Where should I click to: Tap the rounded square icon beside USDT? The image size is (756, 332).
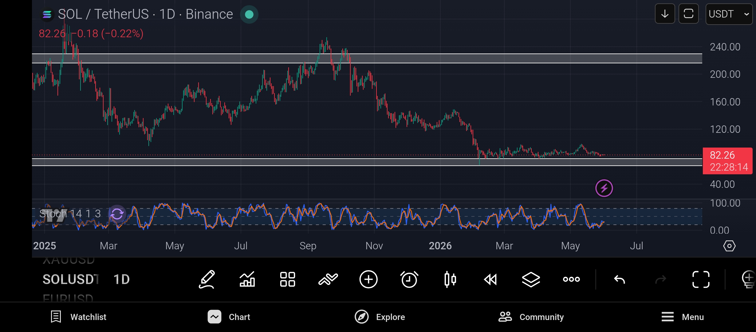tap(689, 14)
